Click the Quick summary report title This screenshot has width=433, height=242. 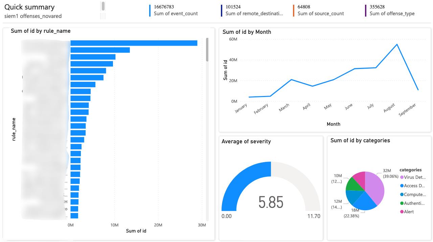[29, 7]
